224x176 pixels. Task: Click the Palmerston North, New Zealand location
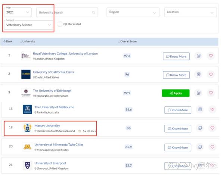(55, 131)
